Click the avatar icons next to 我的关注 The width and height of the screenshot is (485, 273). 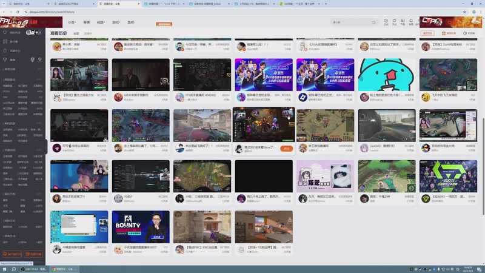33,33
